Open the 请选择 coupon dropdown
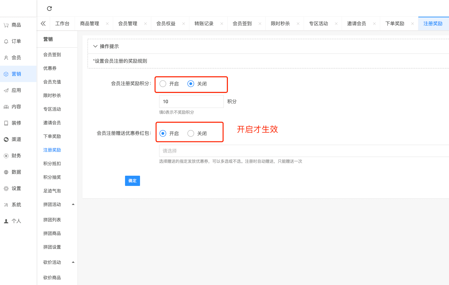The height and width of the screenshot is (285, 449). [x=303, y=151]
